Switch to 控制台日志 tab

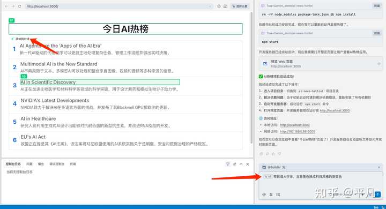point(13,164)
